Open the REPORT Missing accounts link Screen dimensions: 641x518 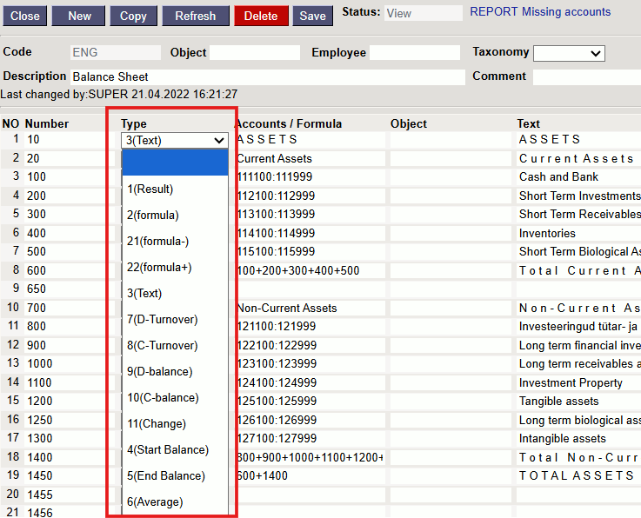[540, 12]
